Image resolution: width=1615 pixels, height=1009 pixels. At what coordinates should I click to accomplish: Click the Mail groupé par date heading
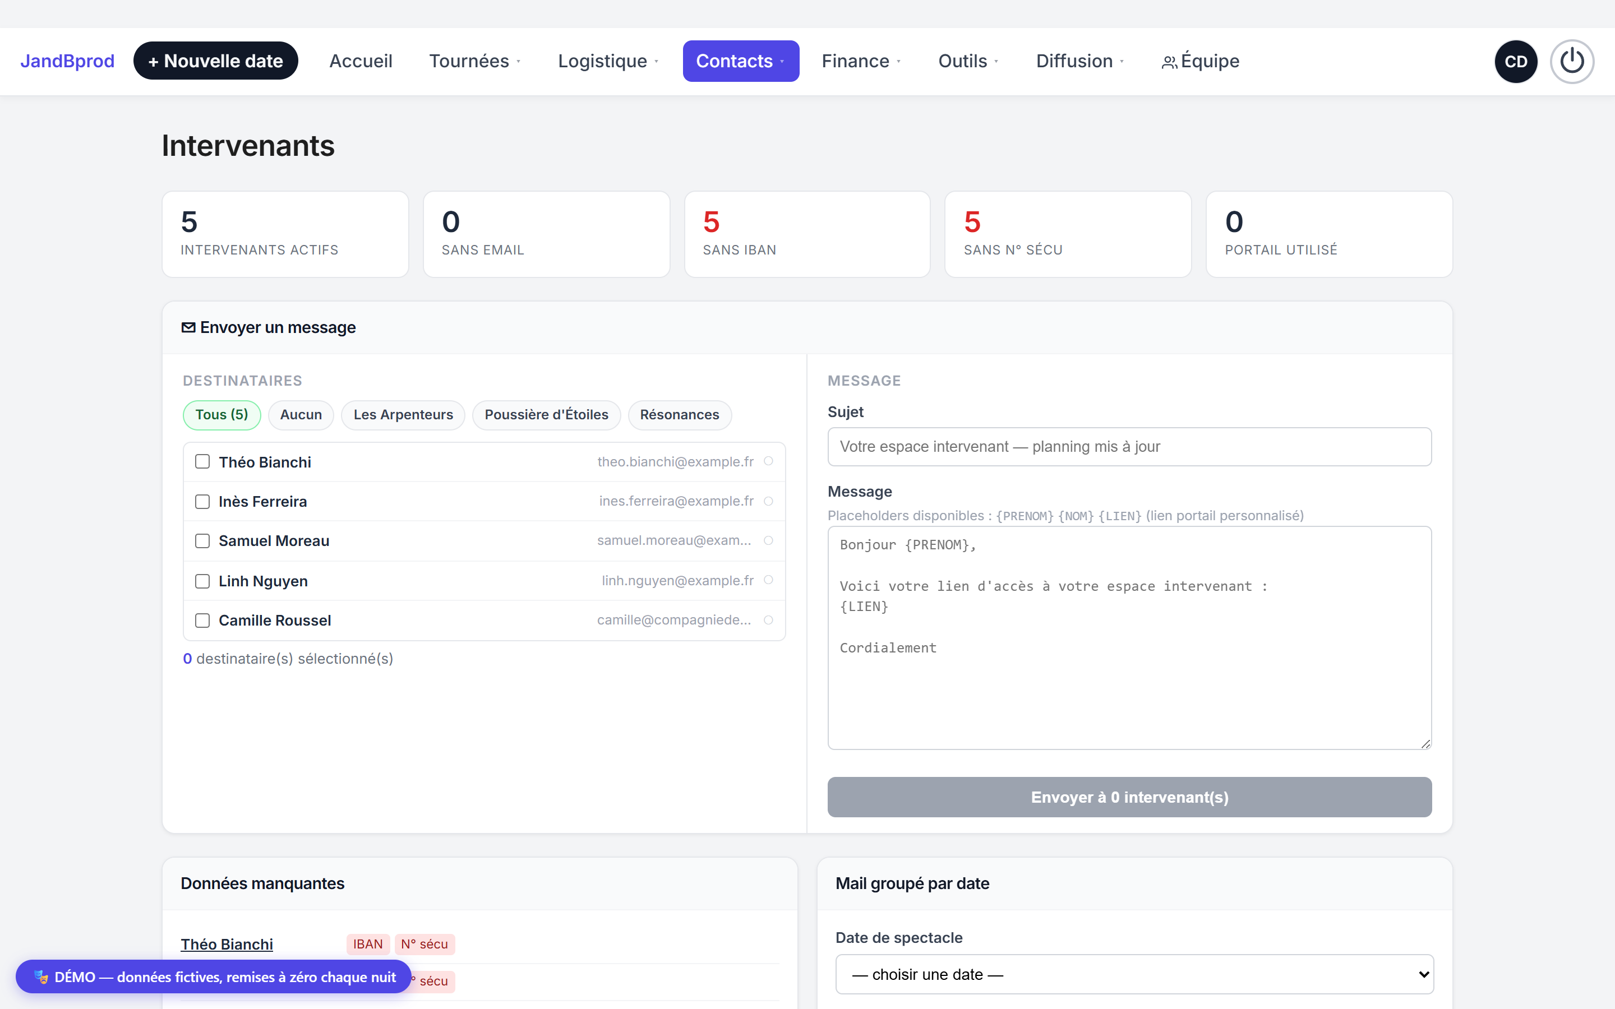pyautogui.click(x=912, y=883)
